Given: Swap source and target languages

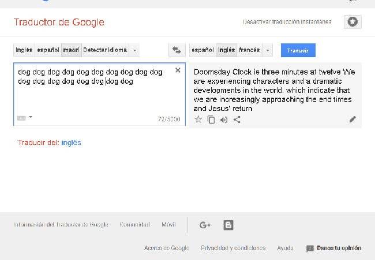Looking at the screenshot, I should (x=177, y=50).
